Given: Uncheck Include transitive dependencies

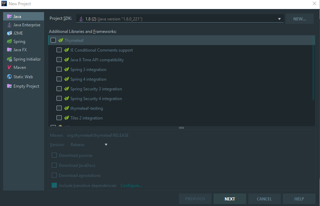Looking at the screenshot, I should [54, 185].
